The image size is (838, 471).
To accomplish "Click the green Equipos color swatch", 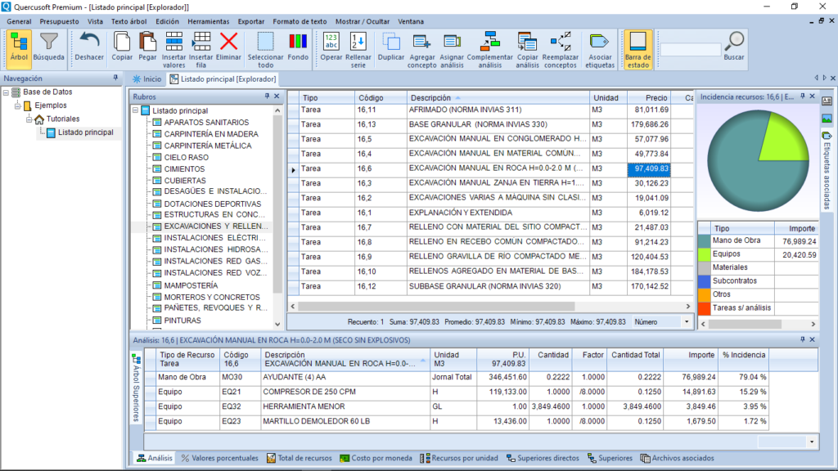I will (705, 255).
